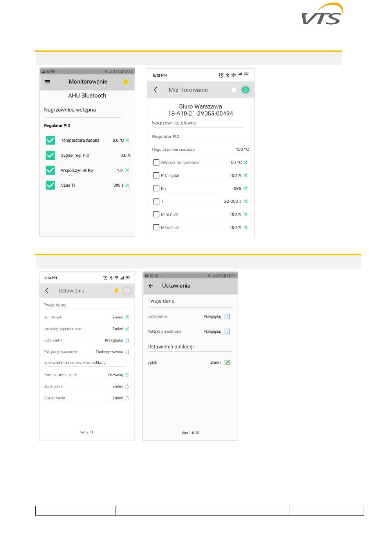
Task: Check Setpoint temperature checkbox
Action: pos(156,162)
